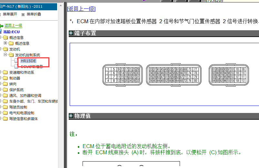
Task: Click the 驾驶信息和多媒体 folder icon
Action: 5,119
